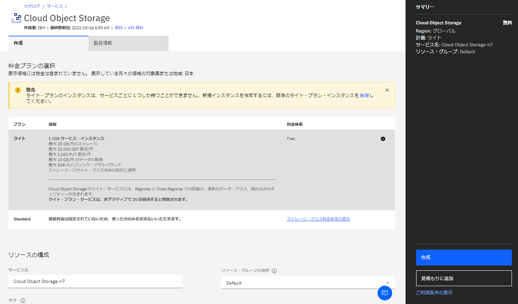Click '最大 2,000 PUT 要求/月' text
This screenshot has width=518, height=304.
(x=69, y=155)
